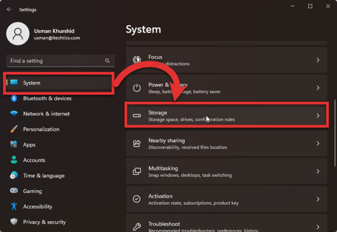The height and width of the screenshot is (232, 337).
Task: Click the Personalization paintbrush icon
Action: (x=14, y=129)
